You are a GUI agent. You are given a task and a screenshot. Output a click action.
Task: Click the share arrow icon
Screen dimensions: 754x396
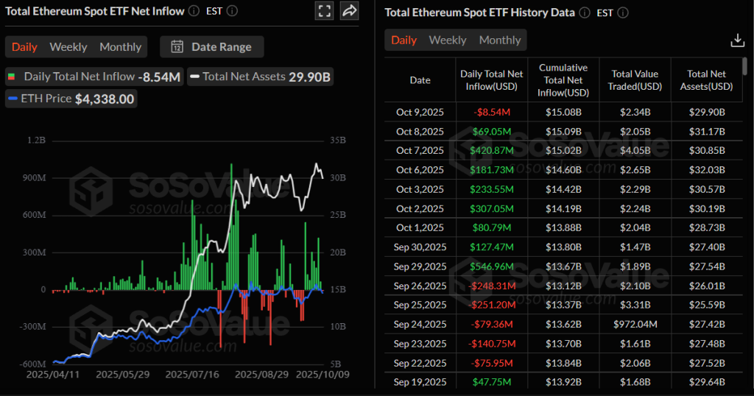[x=350, y=10]
